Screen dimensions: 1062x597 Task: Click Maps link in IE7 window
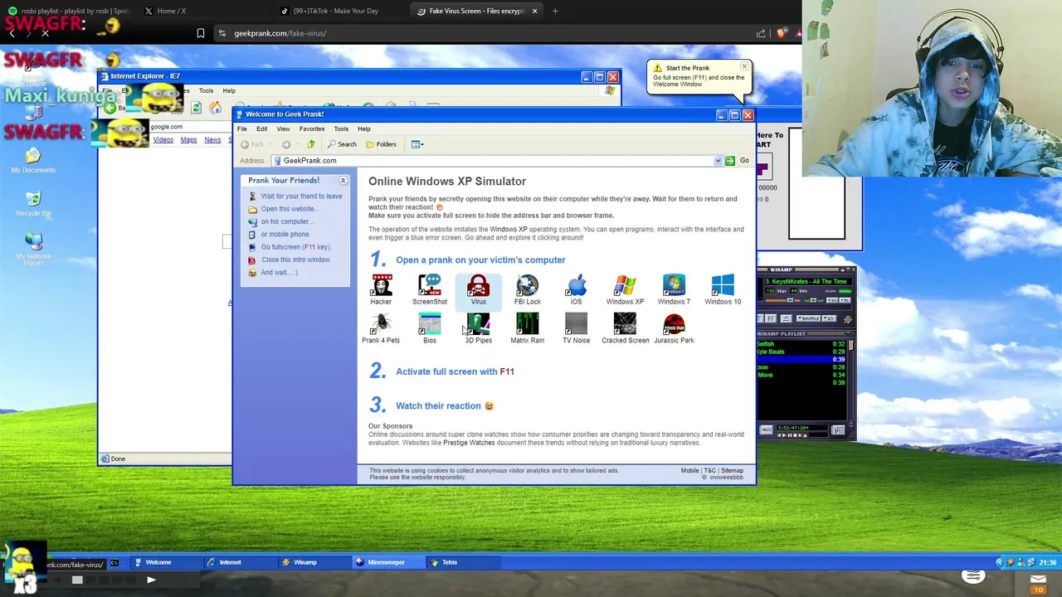click(188, 140)
